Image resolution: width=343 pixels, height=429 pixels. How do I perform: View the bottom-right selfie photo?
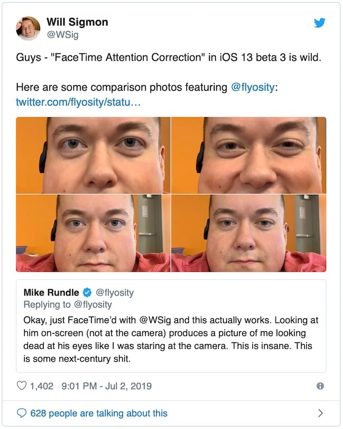249,232
